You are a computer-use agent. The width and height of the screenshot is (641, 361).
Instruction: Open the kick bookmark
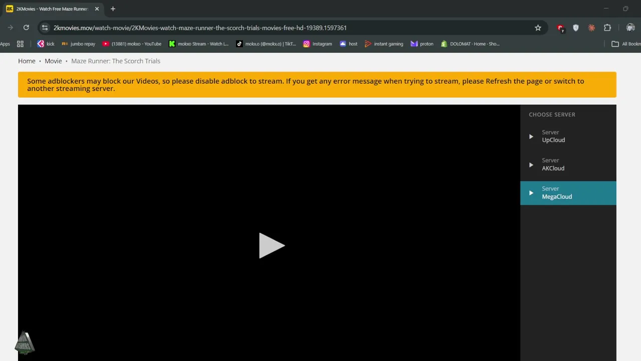pos(46,44)
